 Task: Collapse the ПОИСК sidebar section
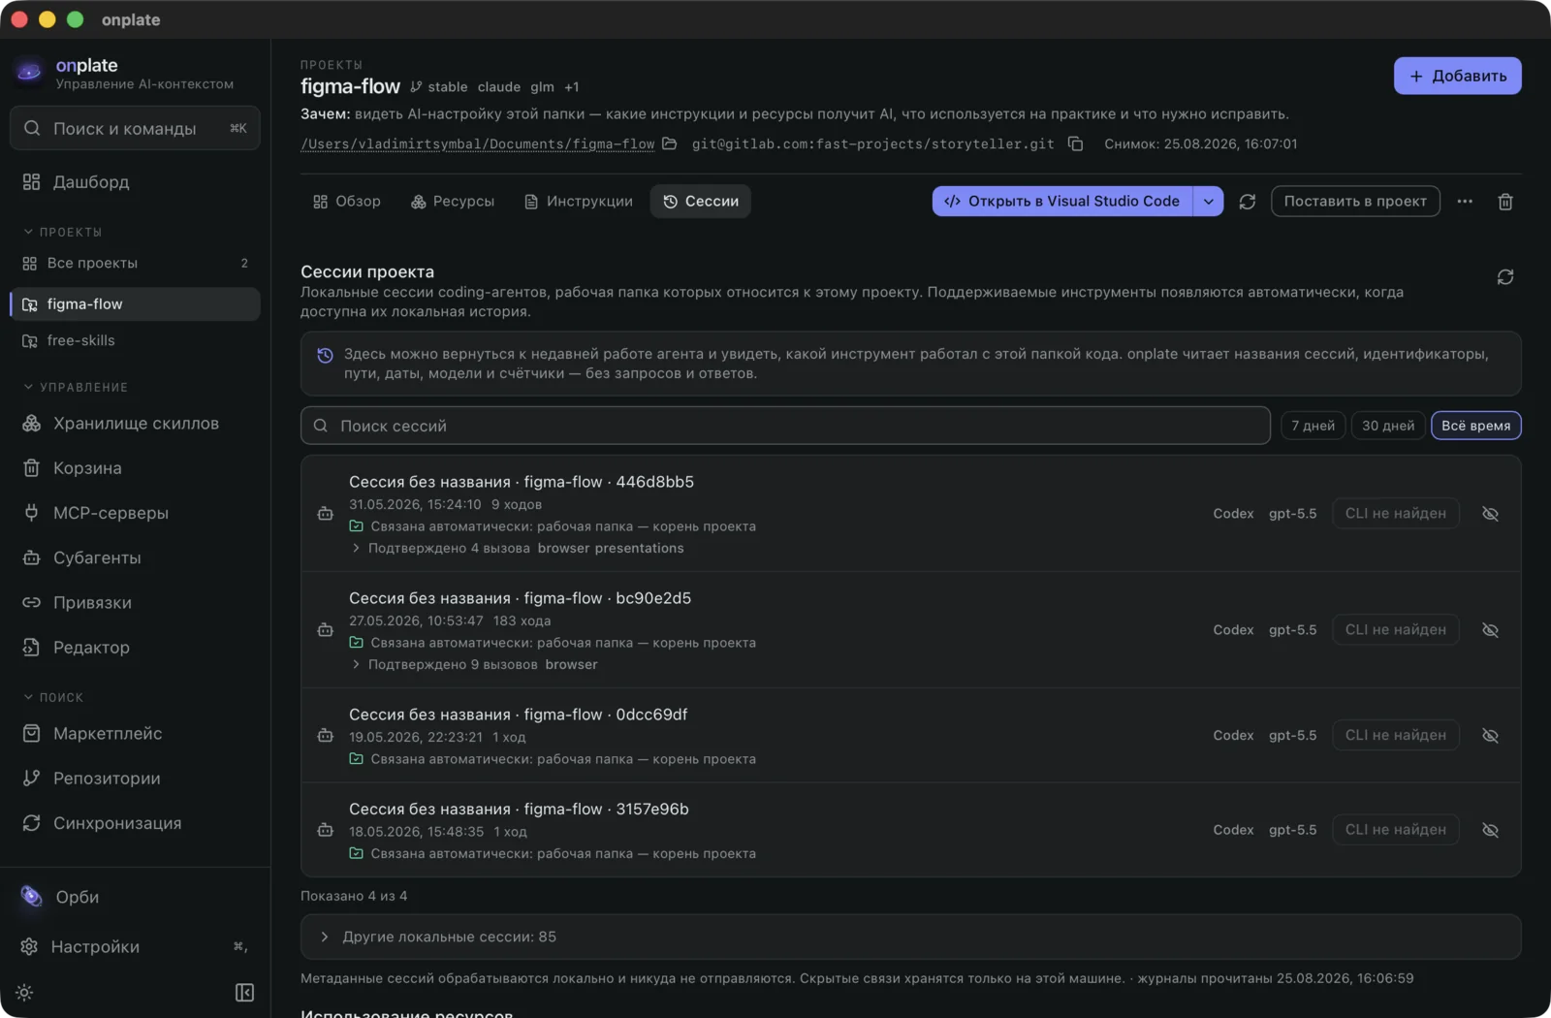[x=53, y=698]
